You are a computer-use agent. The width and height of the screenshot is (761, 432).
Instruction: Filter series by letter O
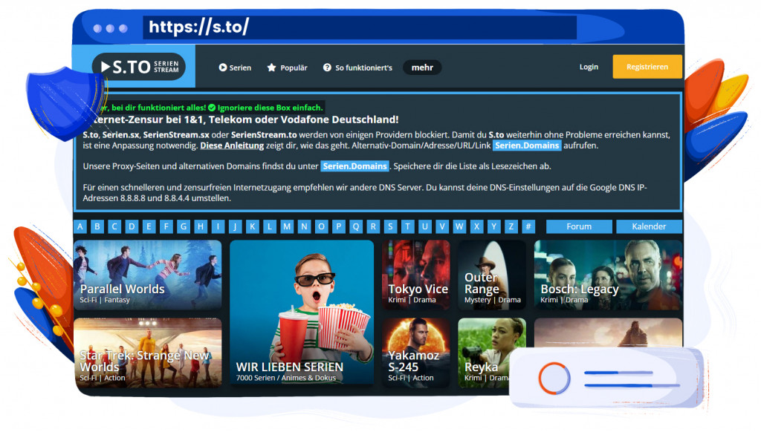(x=321, y=226)
